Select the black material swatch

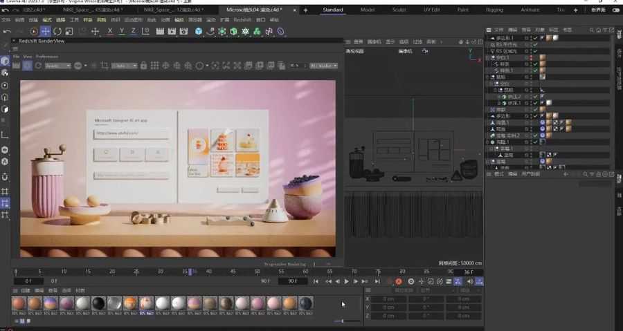click(x=98, y=303)
